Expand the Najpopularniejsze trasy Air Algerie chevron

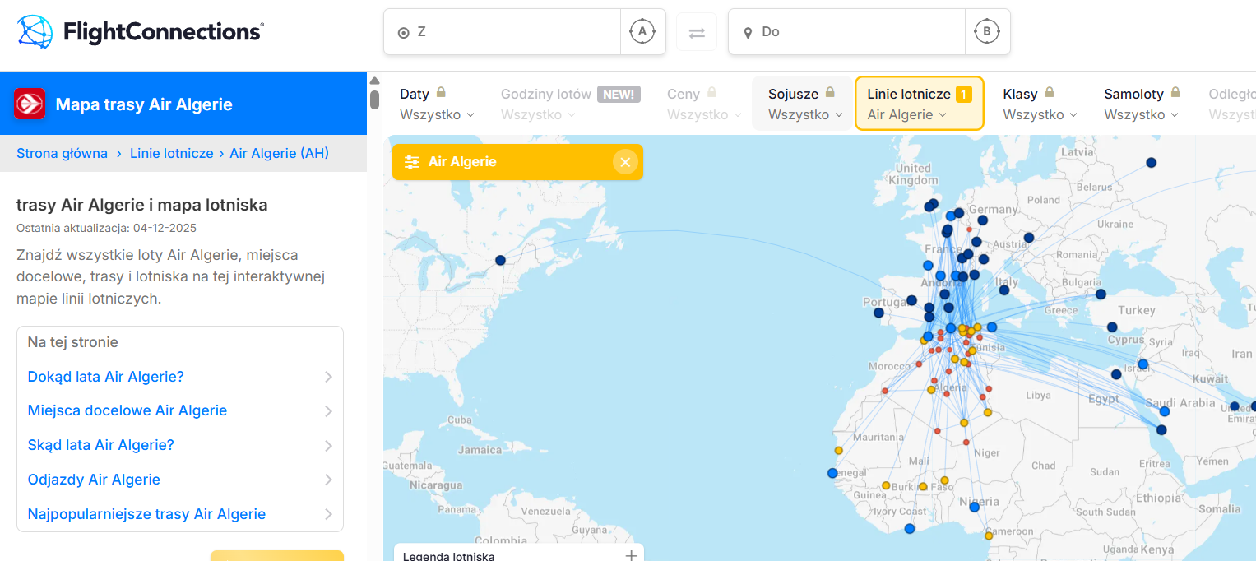pyautogui.click(x=328, y=515)
